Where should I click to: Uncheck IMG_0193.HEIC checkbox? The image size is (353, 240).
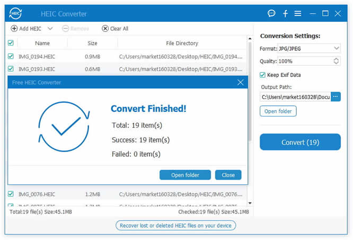[x=11, y=68]
